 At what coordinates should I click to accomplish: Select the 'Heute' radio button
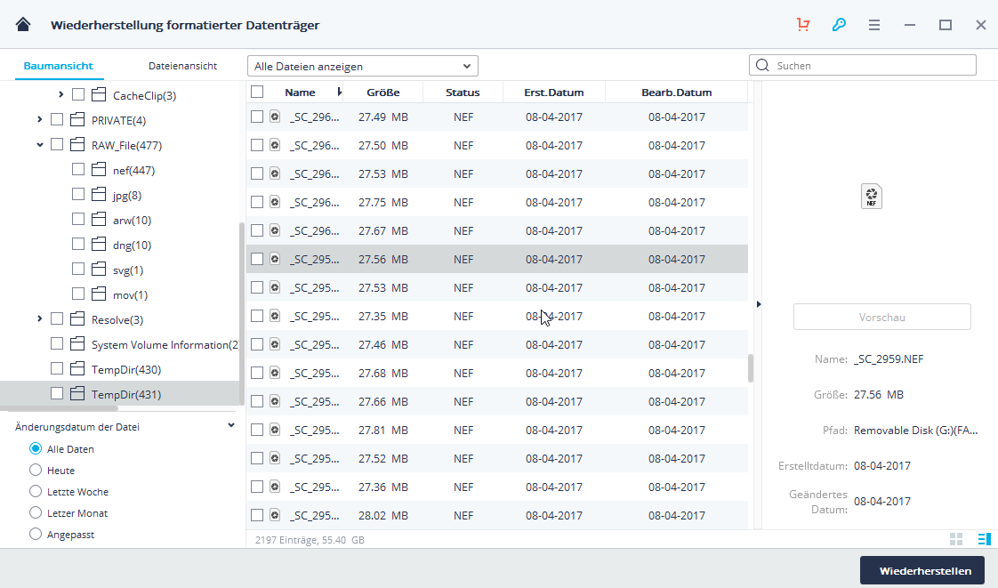(x=36, y=471)
